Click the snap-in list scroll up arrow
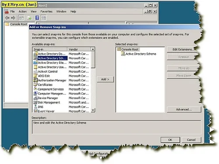The height and width of the screenshot is (164, 219). coord(93,49)
